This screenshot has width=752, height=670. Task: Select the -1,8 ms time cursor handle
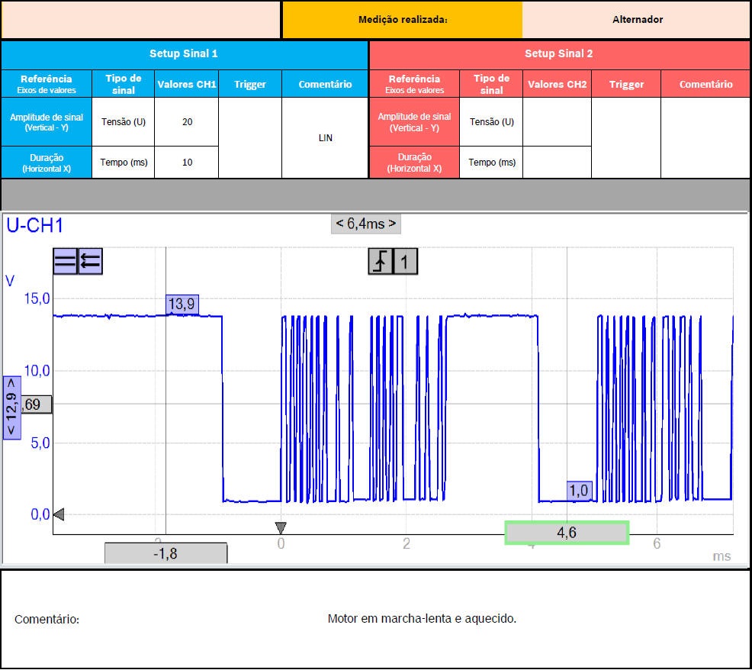click(x=166, y=553)
